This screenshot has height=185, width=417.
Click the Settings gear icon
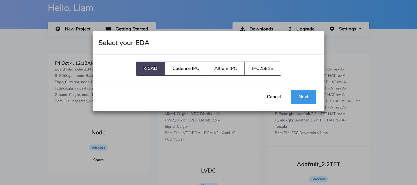click(332, 29)
